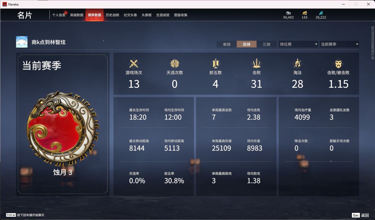This screenshot has height=220, width=375.
Task: Select the 三排 trio mode toggle
Action: (x=266, y=44)
